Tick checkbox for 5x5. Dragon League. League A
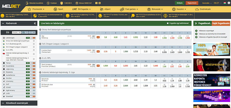 click(x=34, y=47)
